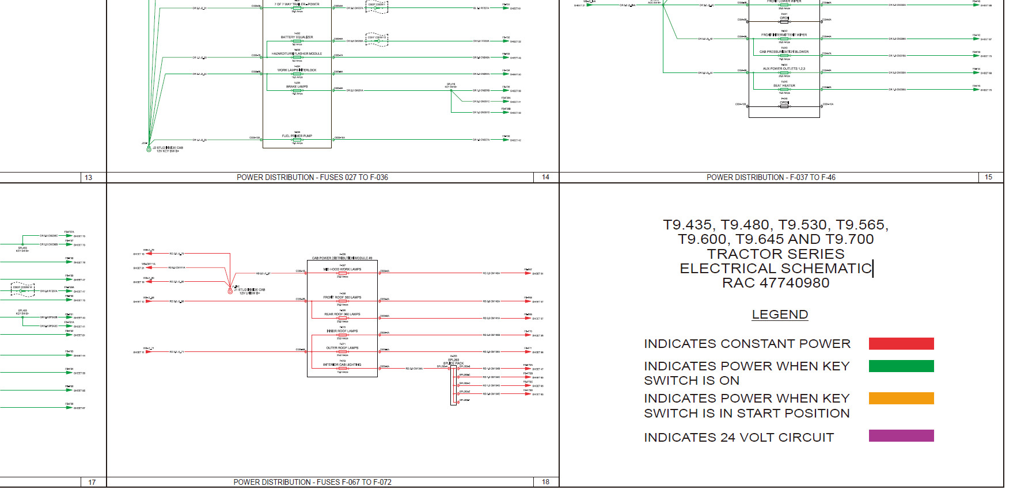The image size is (1036, 490).
Task: Click the 'BATTERY EQUALIZER' fuse label
Action: point(297,37)
